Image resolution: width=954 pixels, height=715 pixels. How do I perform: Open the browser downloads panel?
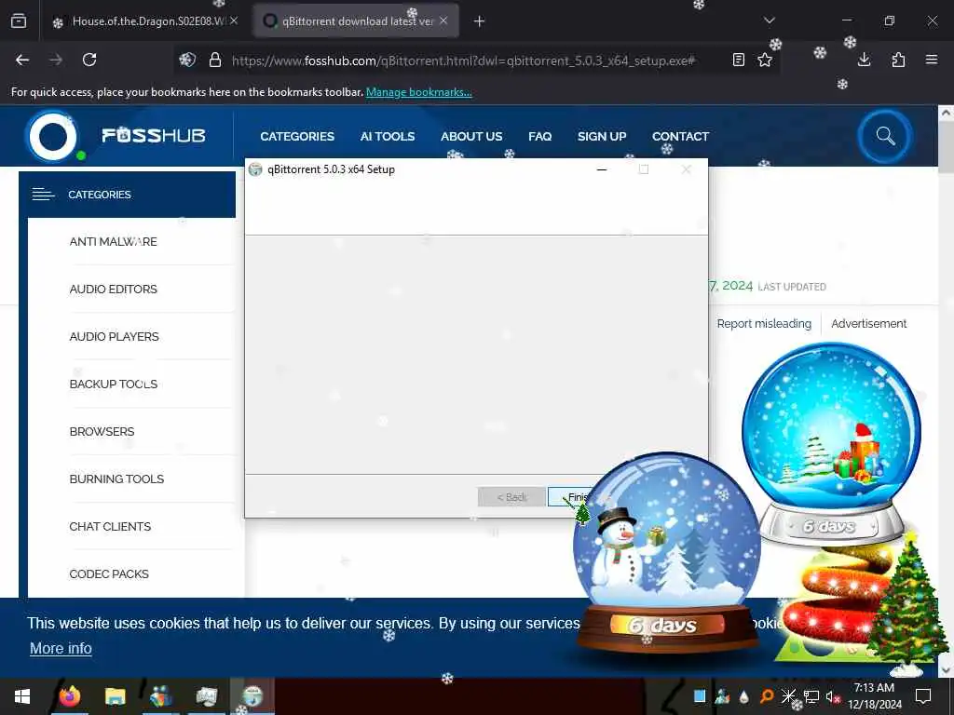[x=864, y=60]
